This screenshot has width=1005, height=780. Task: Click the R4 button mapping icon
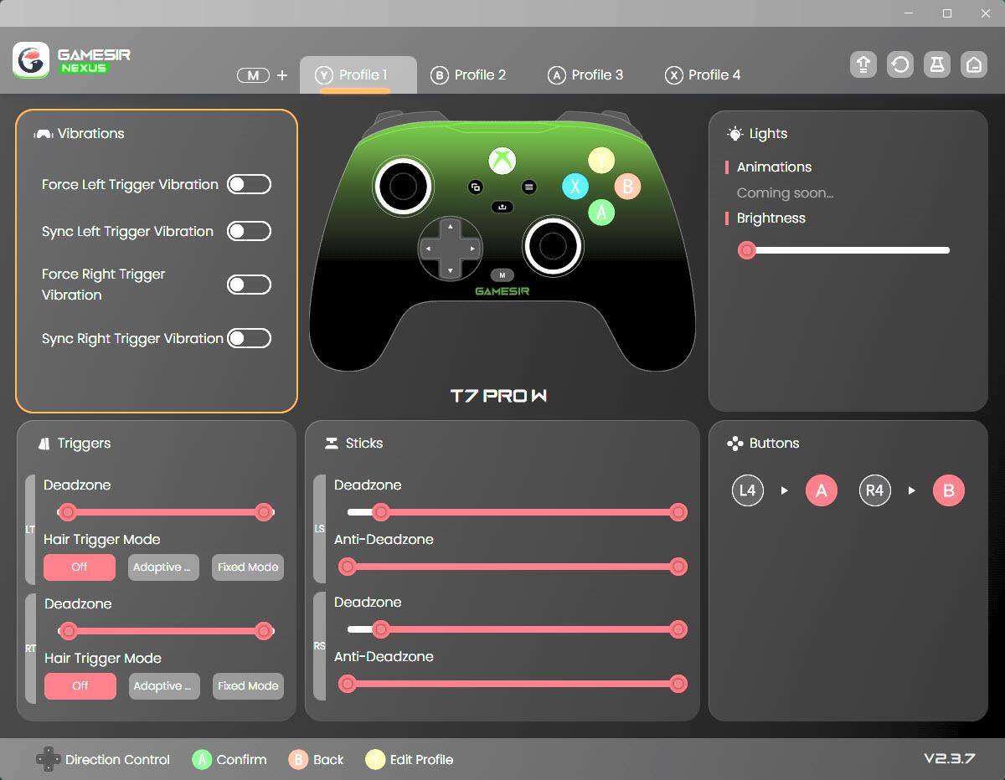874,490
